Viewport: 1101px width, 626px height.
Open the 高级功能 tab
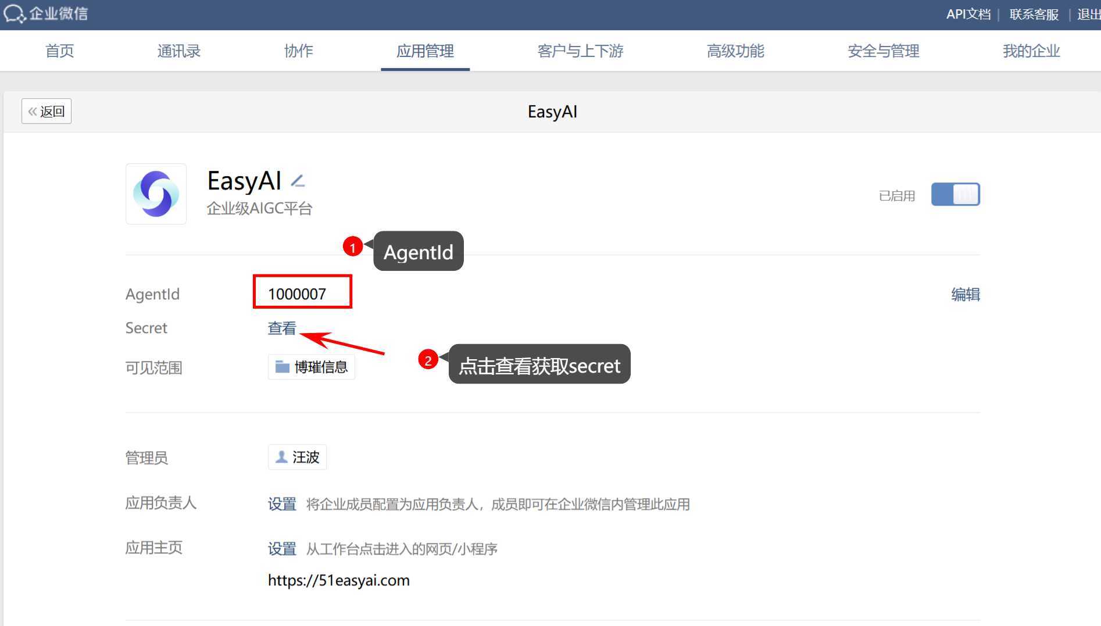(735, 51)
